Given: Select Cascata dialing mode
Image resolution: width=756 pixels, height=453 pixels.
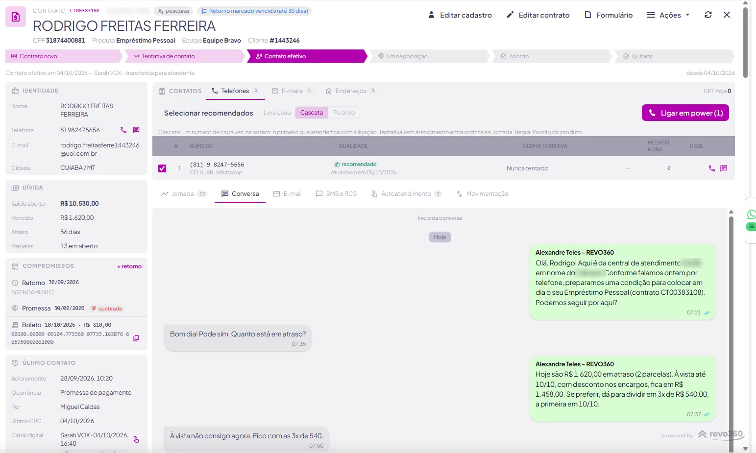Looking at the screenshot, I should coord(312,113).
